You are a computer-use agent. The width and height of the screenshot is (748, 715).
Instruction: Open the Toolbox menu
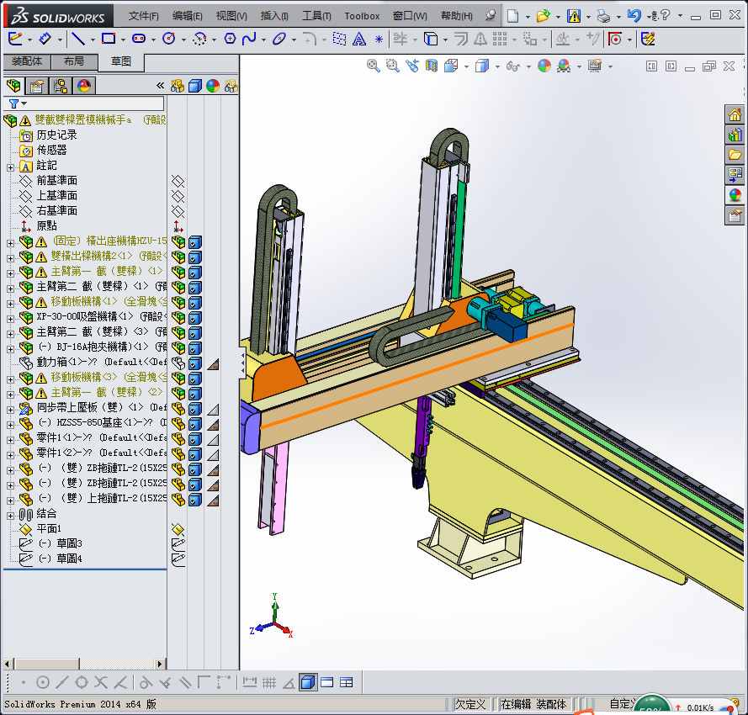click(362, 16)
